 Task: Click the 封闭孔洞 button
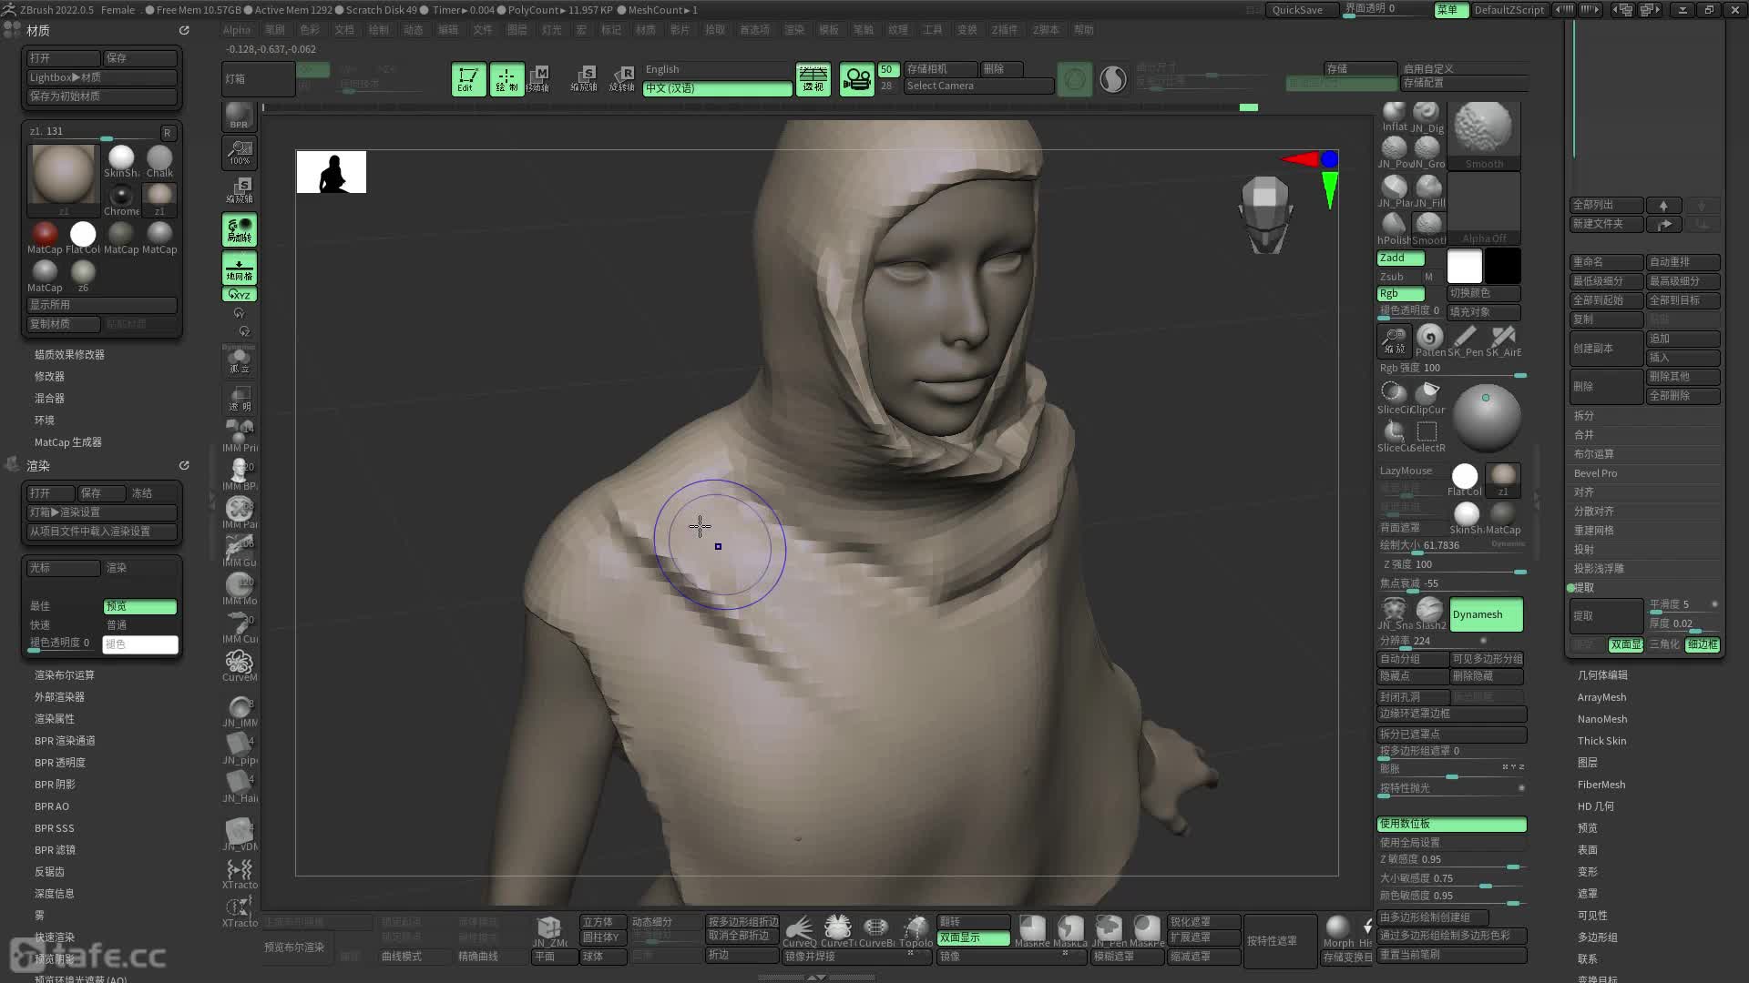(1412, 697)
